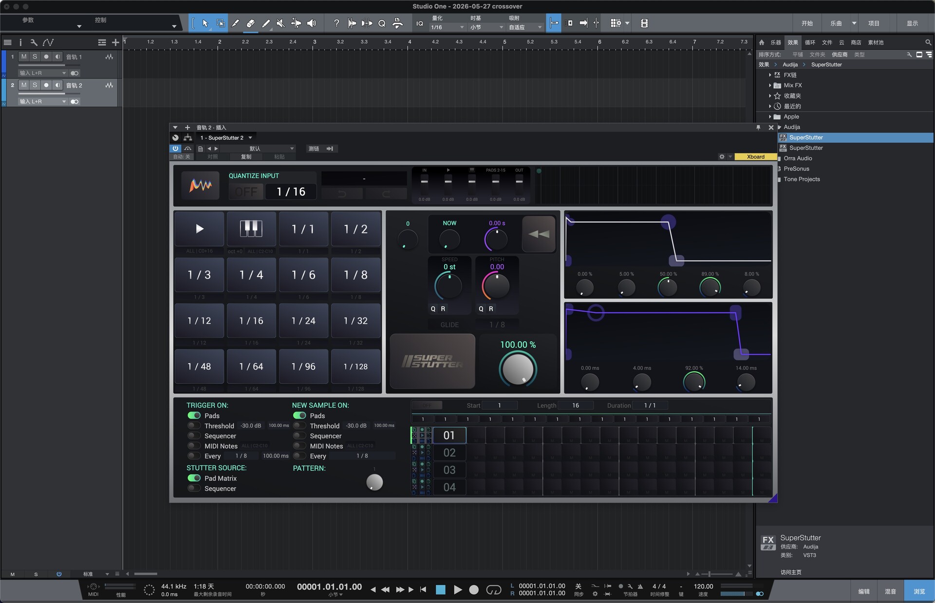
Task: Start playback in transport bar
Action: pos(458,589)
